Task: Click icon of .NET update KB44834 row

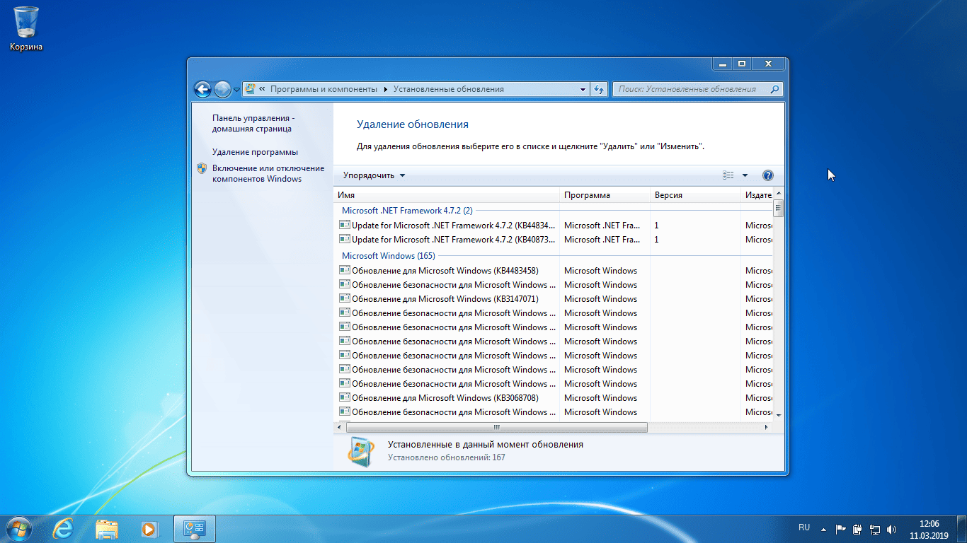Action: pyautogui.click(x=345, y=225)
